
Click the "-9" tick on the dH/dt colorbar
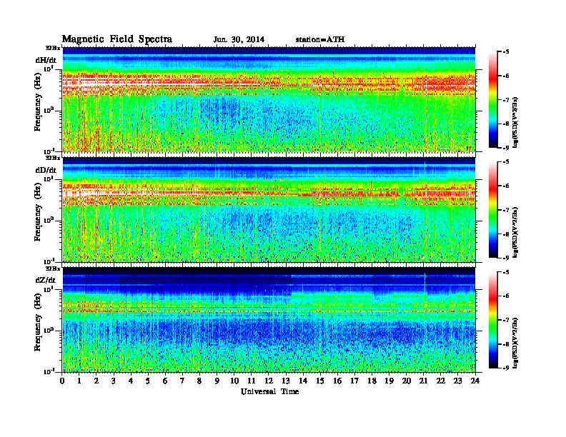pyautogui.click(x=505, y=148)
